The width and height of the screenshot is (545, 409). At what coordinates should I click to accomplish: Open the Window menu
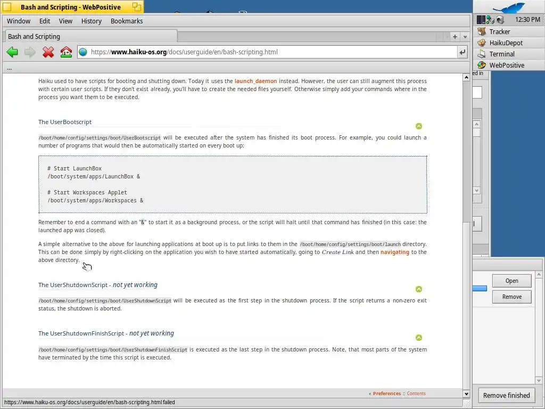pos(19,21)
